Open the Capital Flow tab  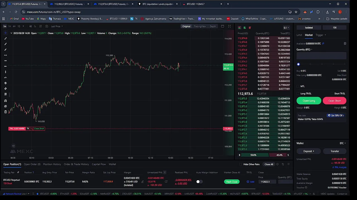click(99, 164)
